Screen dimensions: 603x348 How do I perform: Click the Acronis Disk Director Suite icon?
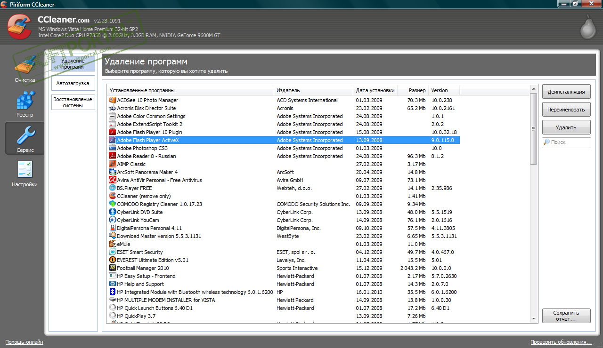click(x=113, y=108)
